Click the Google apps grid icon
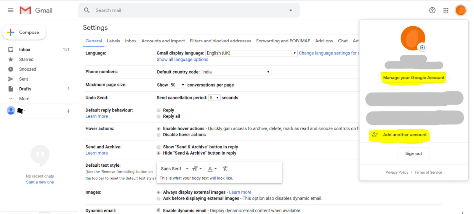This screenshot has width=474, height=214. coord(446,10)
